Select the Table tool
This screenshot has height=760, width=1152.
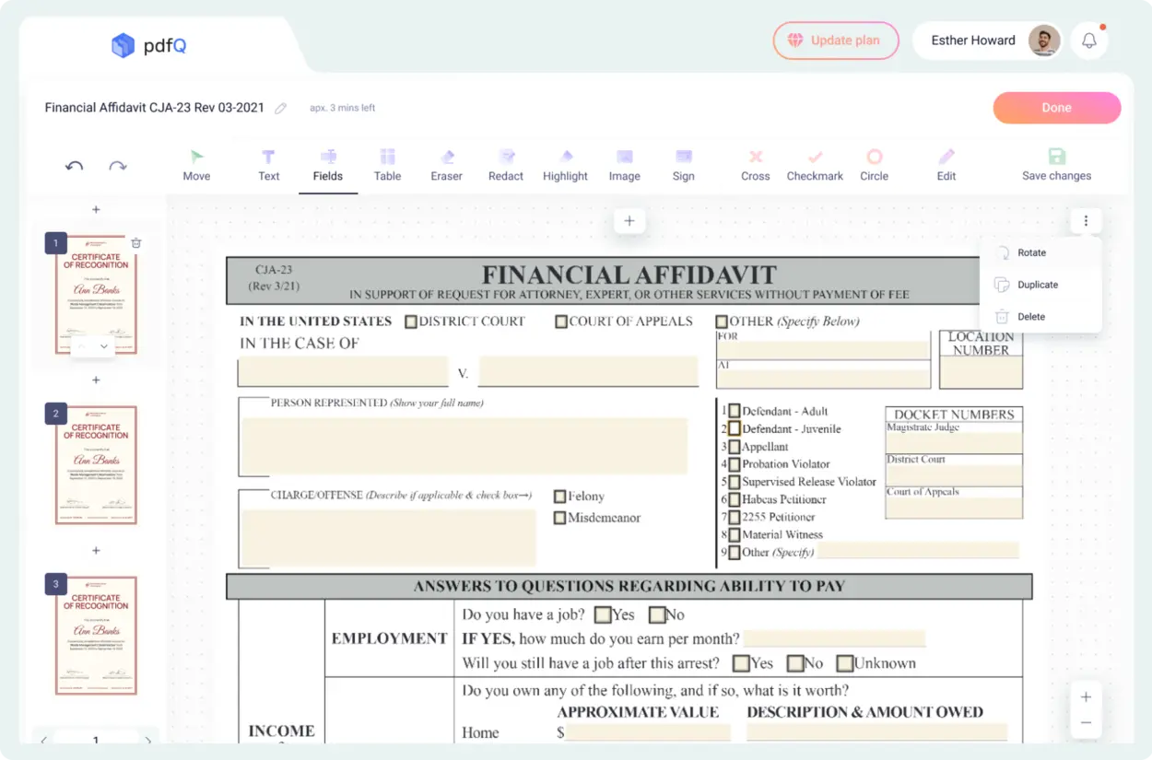point(387,165)
